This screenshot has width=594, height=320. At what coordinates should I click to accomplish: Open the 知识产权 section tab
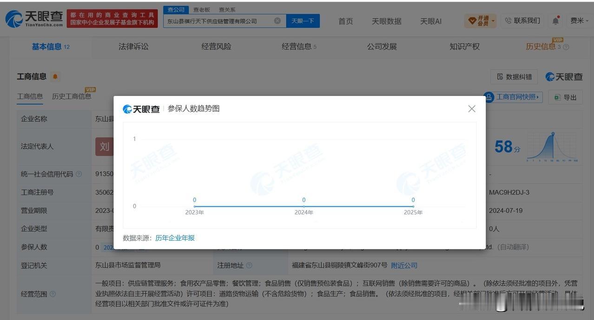[464, 46]
